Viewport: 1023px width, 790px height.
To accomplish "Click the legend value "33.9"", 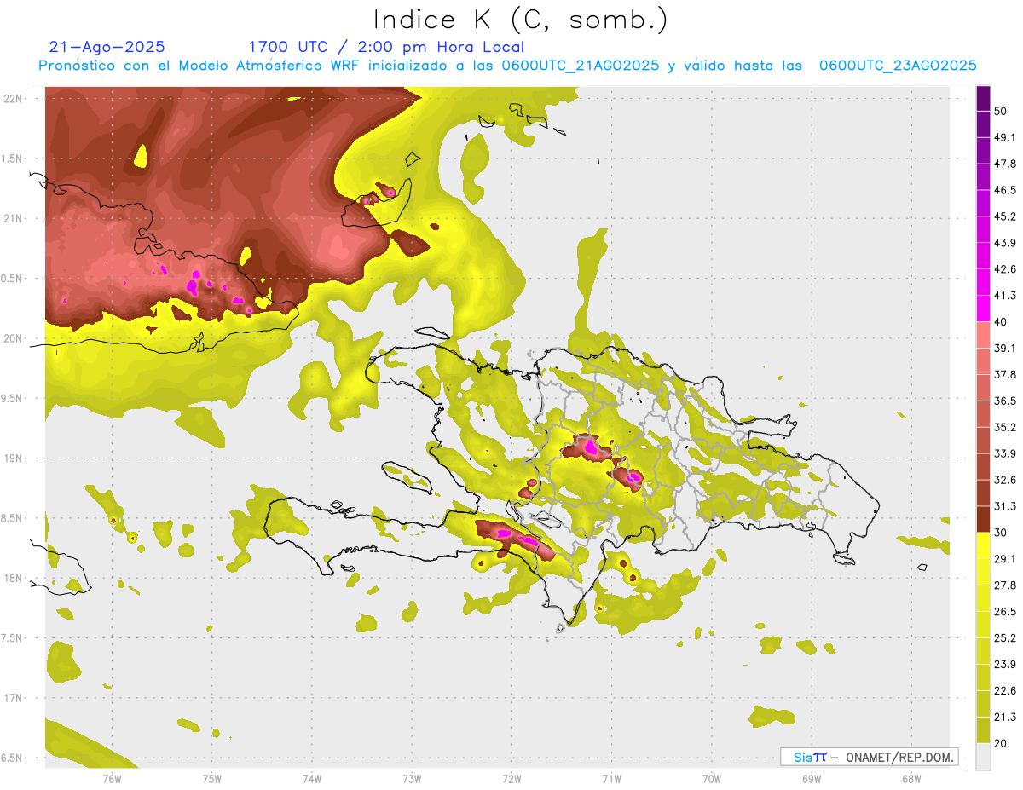I will click(1005, 453).
